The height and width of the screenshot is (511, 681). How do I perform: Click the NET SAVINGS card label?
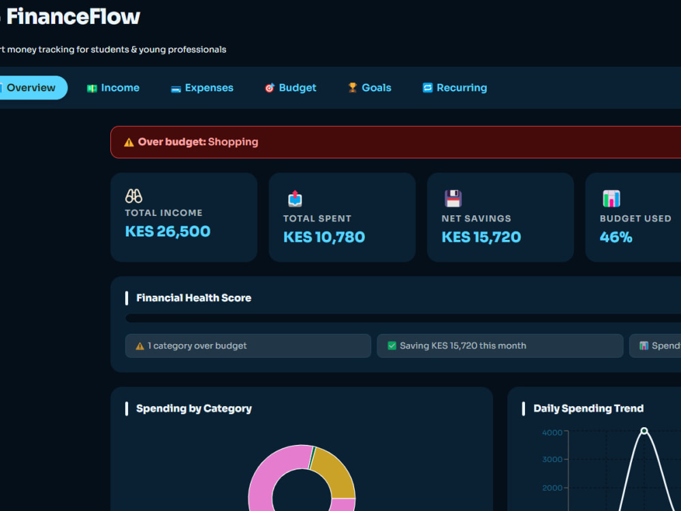(x=476, y=219)
